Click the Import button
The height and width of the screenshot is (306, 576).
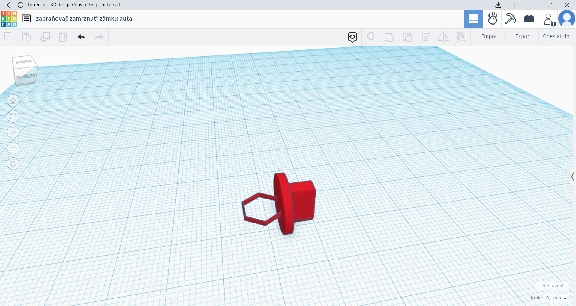pyautogui.click(x=490, y=36)
